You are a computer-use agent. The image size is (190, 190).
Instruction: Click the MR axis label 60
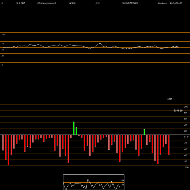[x=185, y=119]
